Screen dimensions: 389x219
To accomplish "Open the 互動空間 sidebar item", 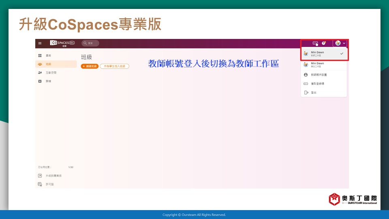I will pos(56,73).
